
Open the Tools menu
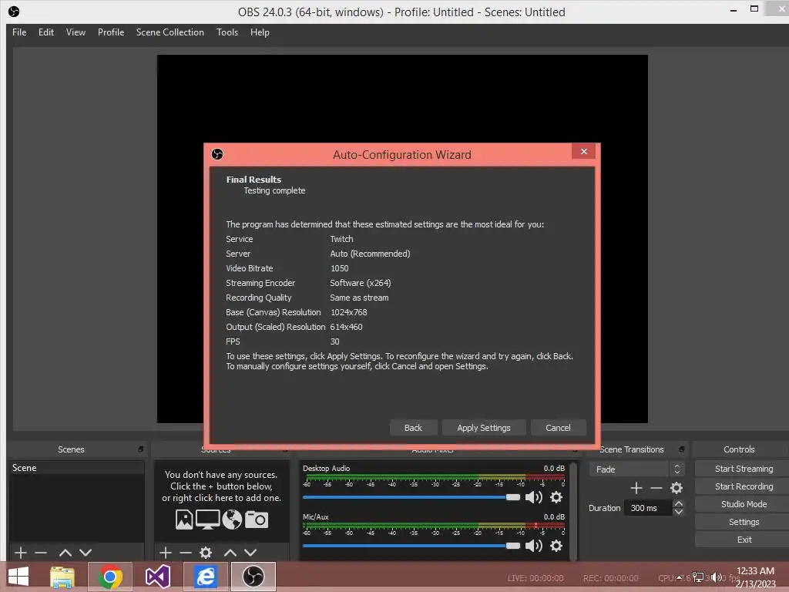pyautogui.click(x=227, y=32)
